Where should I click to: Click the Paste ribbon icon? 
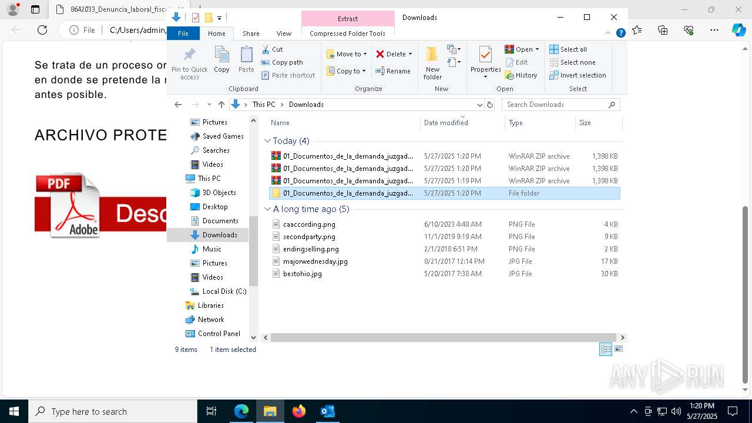pyautogui.click(x=246, y=59)
